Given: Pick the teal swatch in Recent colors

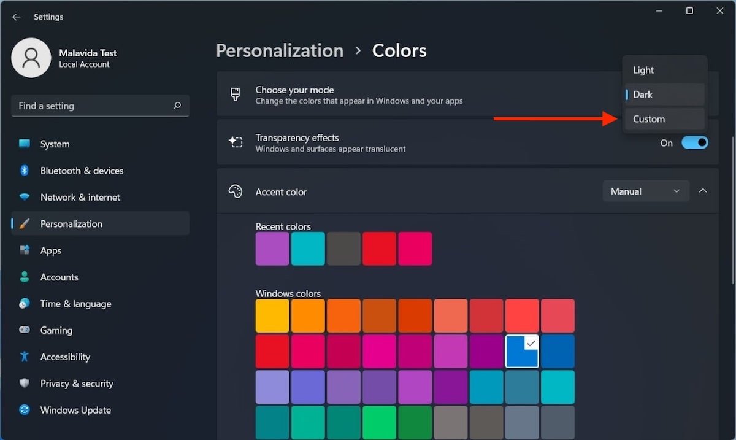Looking at the screenshot, I should pyautogui.click(x=308, y=249).
